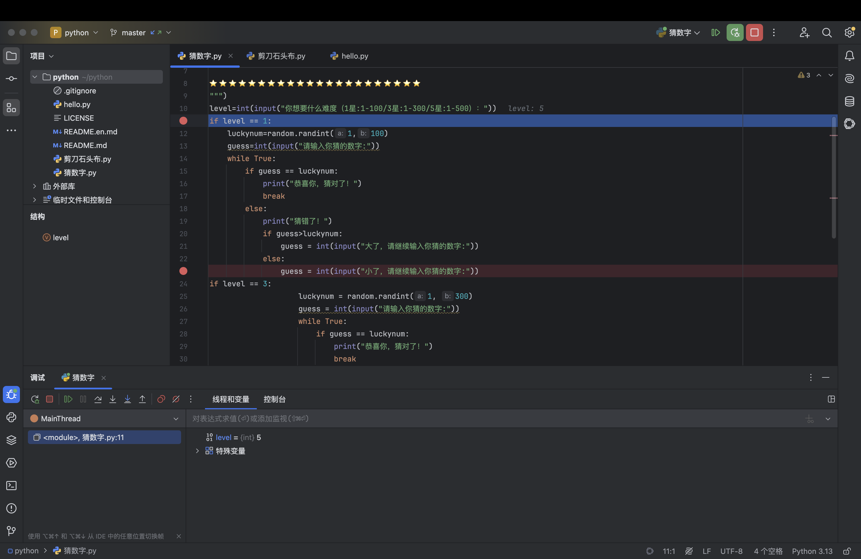Screen dimensions: 861x559
Task: Open the Commit tool window
Action: tap(11, 79)
